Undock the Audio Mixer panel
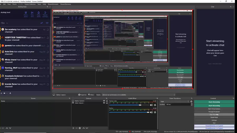This screenshot has height=133, width=237. coord(157,98)
